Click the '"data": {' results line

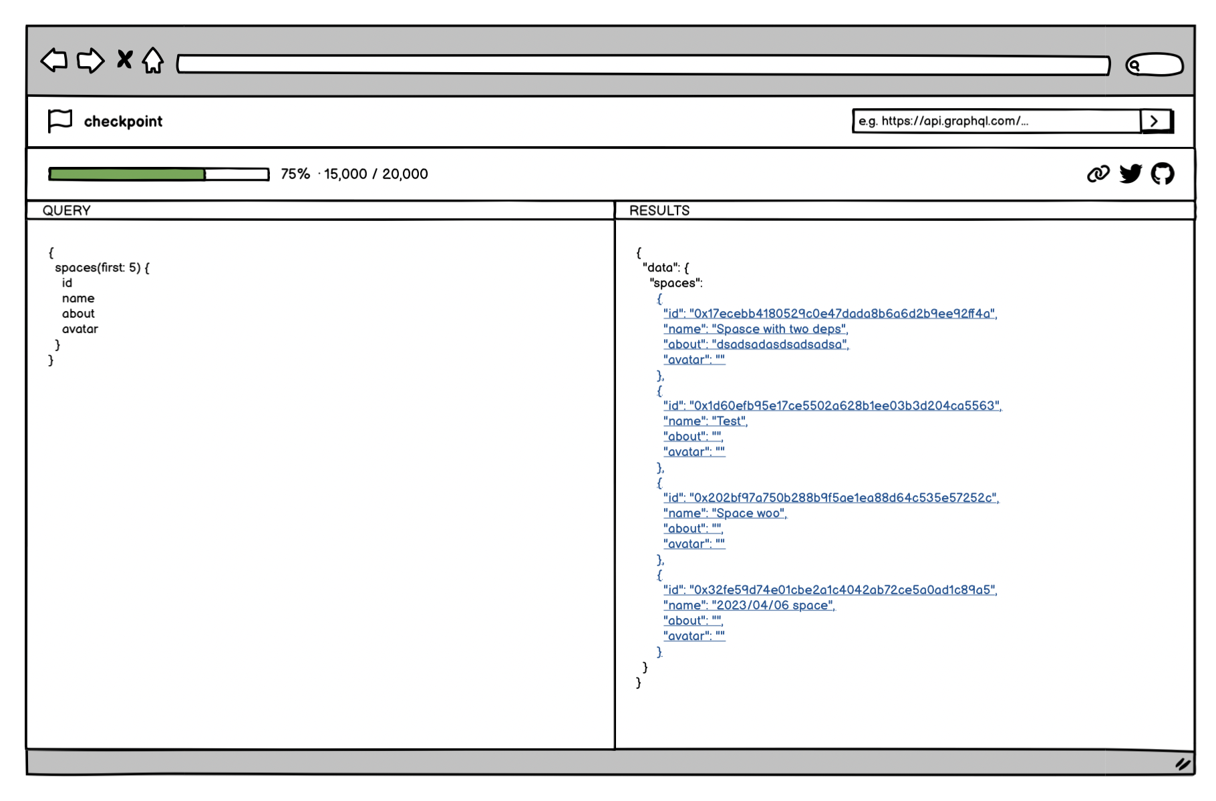pos(665,268)
